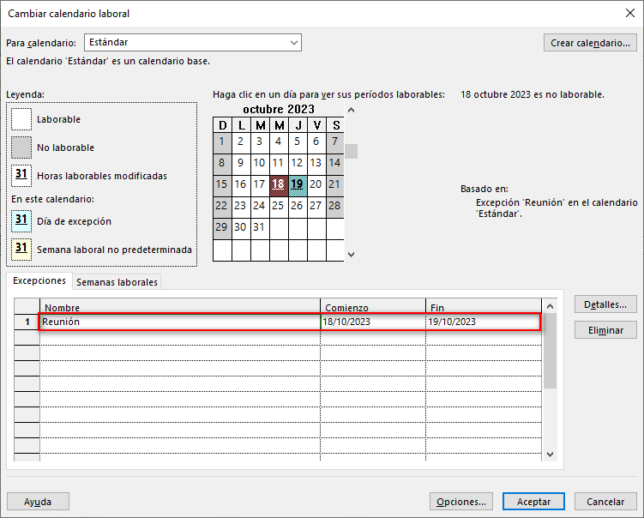Open the 'Opciones...' dialog
The height and width of the screenshot is (518, 644).
[x=461, y=502]
